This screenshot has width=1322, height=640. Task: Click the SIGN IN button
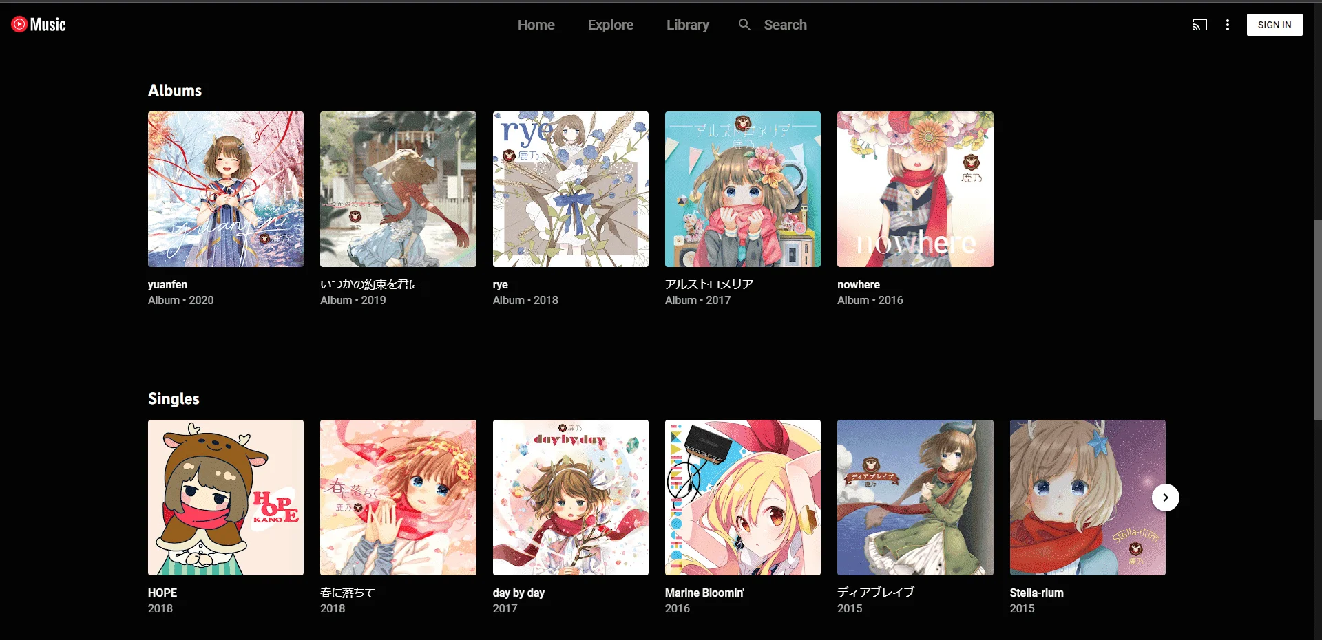[1274, 25]
